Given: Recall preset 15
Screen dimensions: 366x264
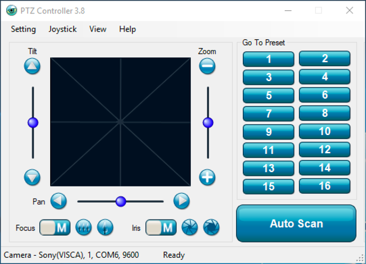Looking at the screenshot, I should 269,186.
